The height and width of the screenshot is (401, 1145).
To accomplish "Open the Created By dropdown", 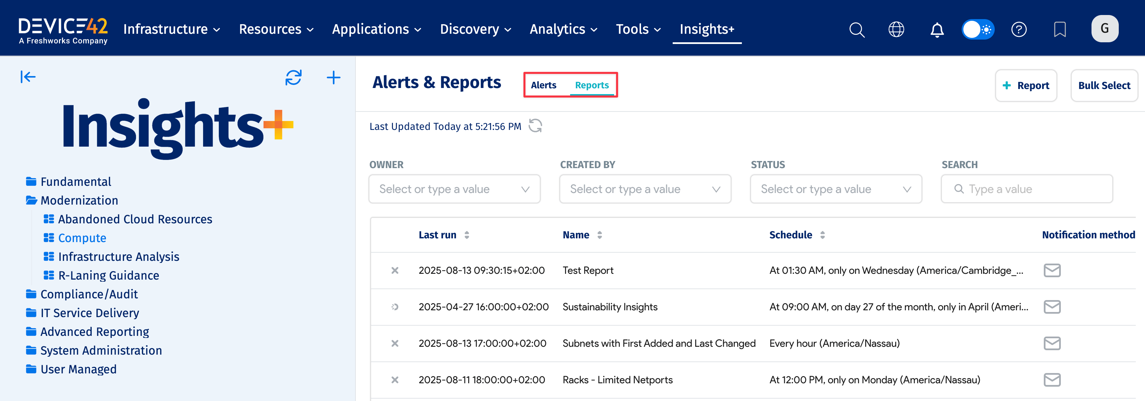I will click(x=645, y=189).
